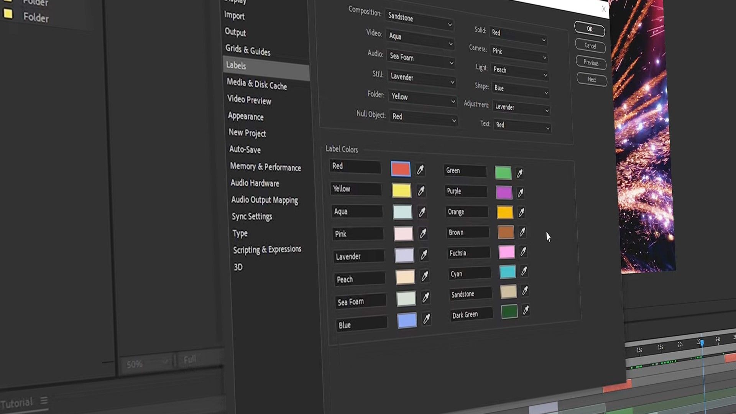This screenshot has width=736, height=414.
Task: Open the Text label dropdown showing Red
Action: click(x=523, y=126)
